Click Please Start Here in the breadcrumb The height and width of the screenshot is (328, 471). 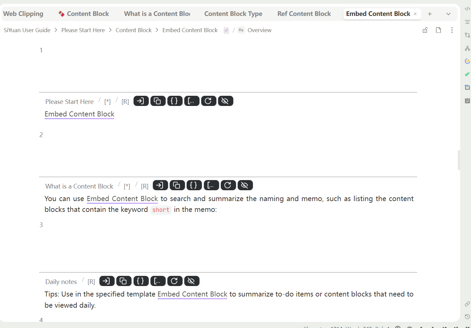pos(83,30)
